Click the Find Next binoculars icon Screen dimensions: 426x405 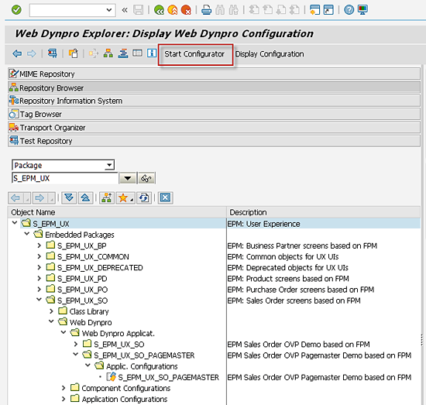click(x=234, y=10)
